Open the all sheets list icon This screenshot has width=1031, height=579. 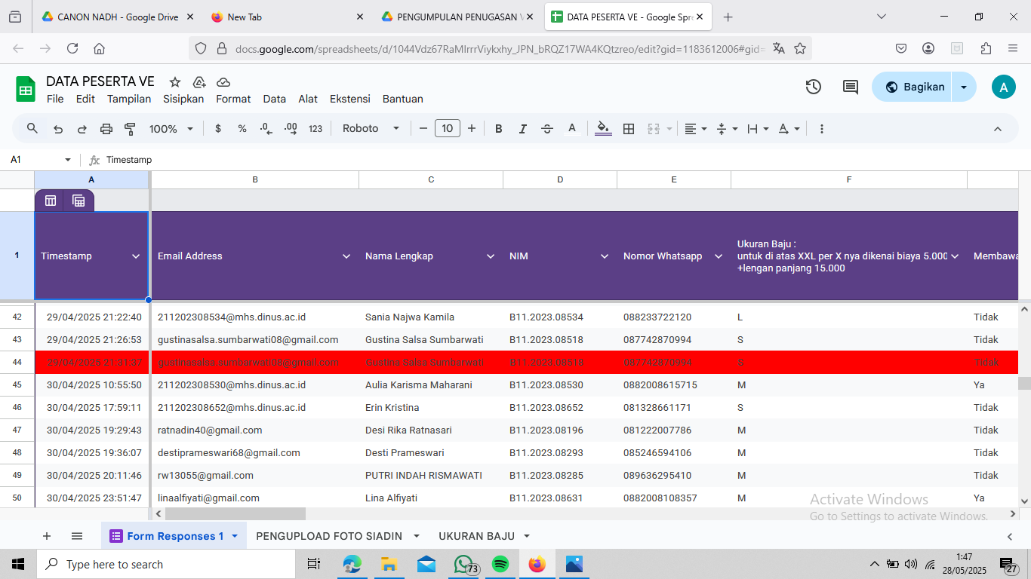click(x=77, y=536)
